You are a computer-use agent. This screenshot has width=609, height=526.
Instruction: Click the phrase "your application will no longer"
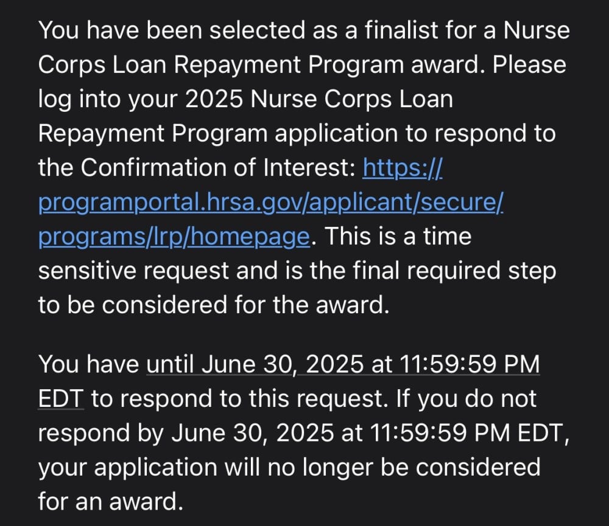click(206, 468)
